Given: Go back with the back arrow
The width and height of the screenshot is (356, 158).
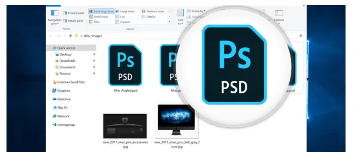Looking at the screenshot, I should click(51, 36).
